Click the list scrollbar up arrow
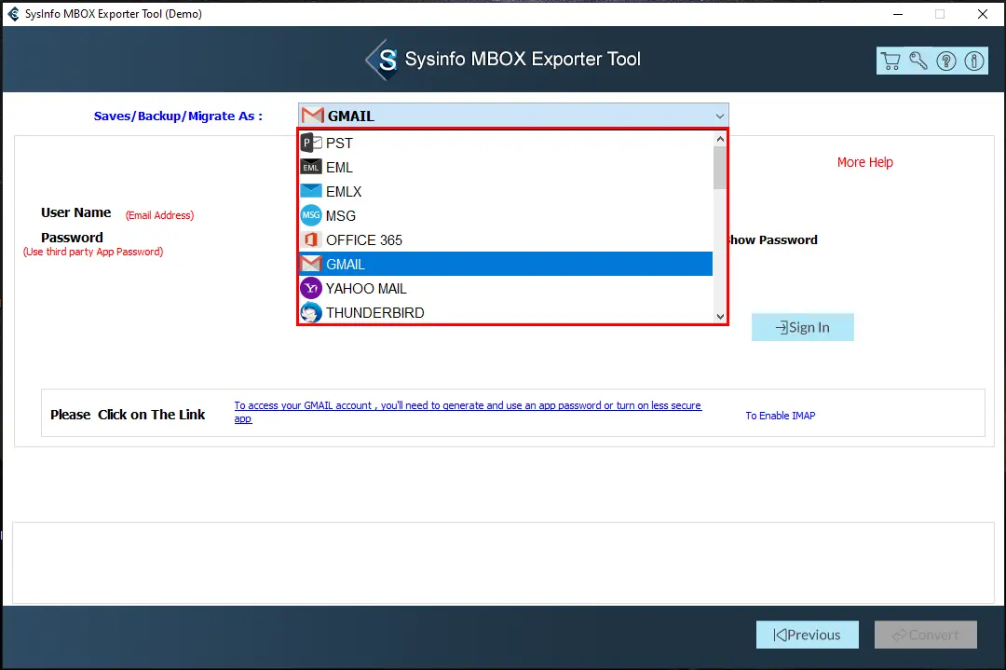1006x670 pixels. [720, 139]
